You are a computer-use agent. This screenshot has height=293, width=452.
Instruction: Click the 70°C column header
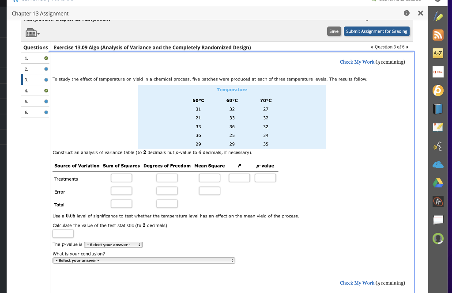pos(266,100)
